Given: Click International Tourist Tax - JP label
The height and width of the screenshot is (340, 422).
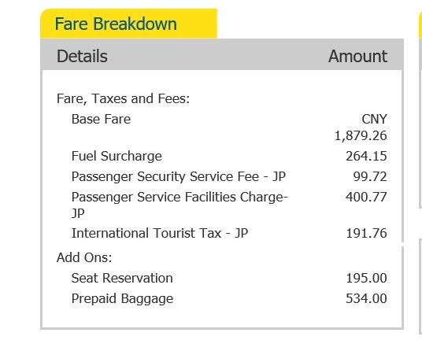Looking at the screenshot, I should coord(160,233).
